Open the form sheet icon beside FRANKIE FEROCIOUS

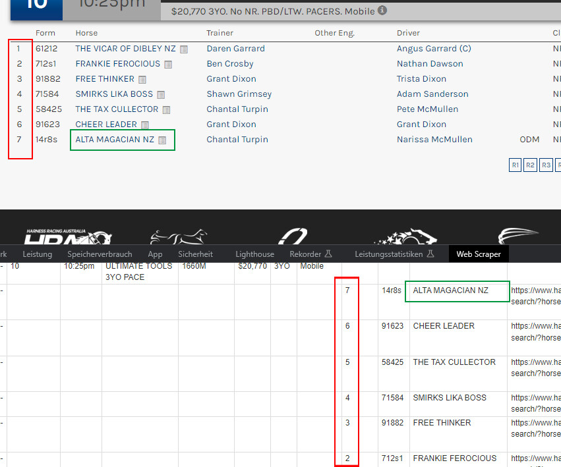(168, 65)
